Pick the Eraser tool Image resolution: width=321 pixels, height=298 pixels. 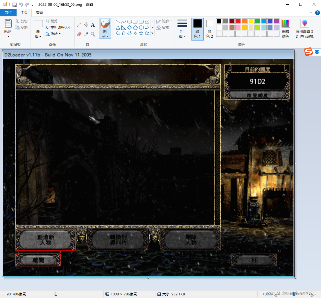coord(79,34)
